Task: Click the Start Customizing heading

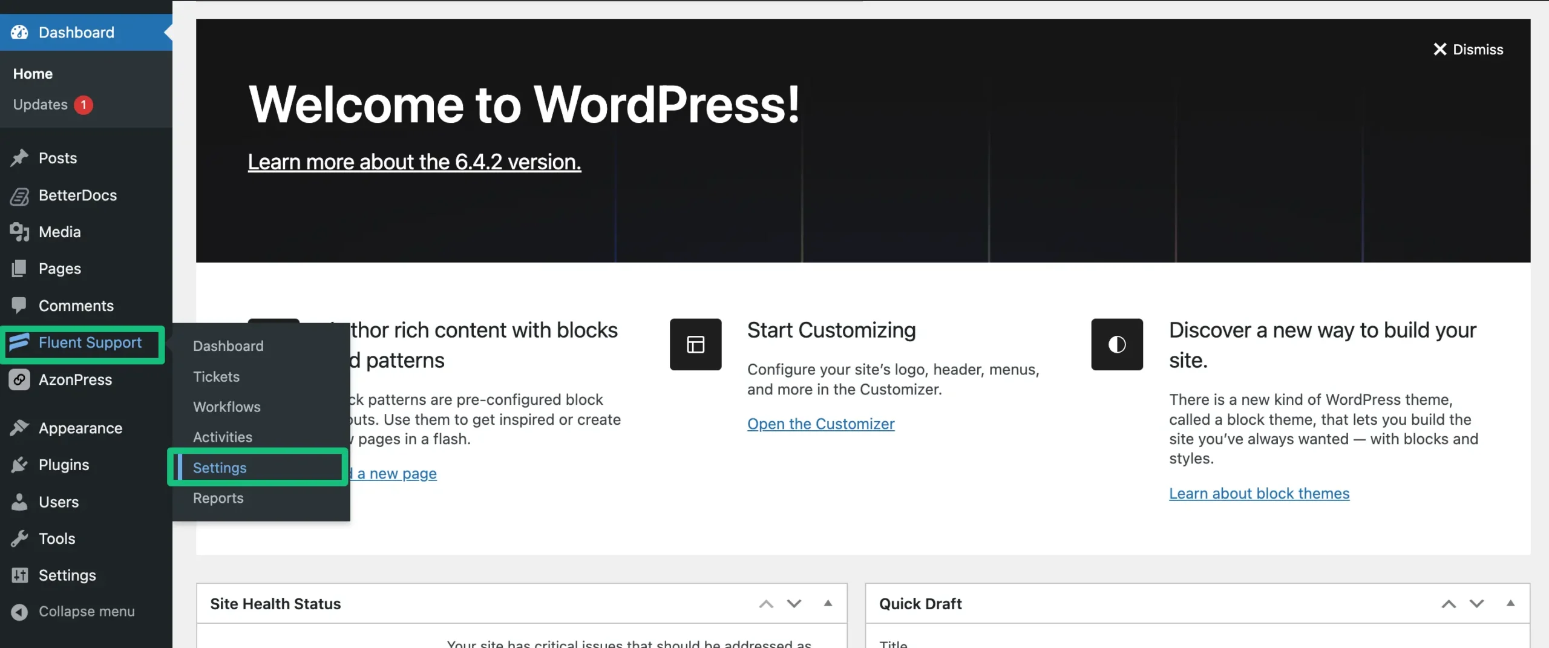Action: [x=831, y=330]
